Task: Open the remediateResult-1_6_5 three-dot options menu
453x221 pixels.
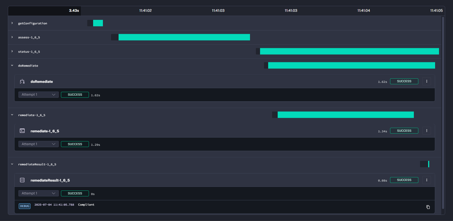Action: pos(426,180)
